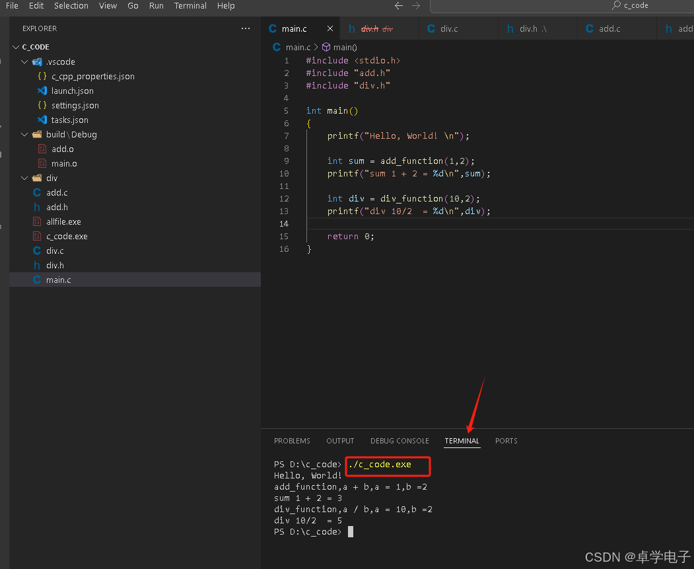Open tasks.json file
694x569 pixels.
click(70, 120)
